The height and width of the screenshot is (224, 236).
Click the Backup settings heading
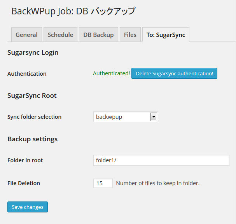(33, 139)
